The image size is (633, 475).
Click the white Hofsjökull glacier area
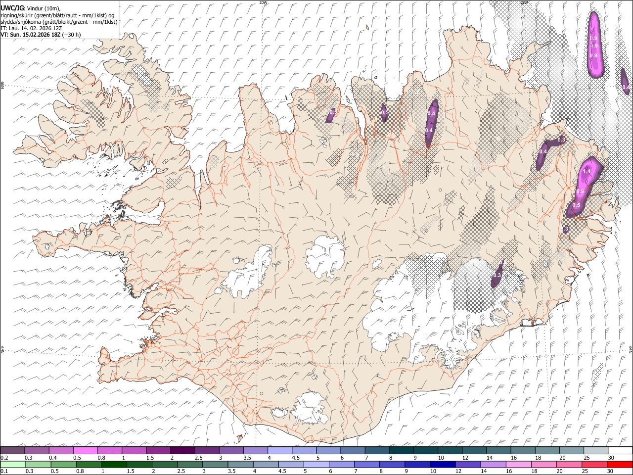coord(325,257)
